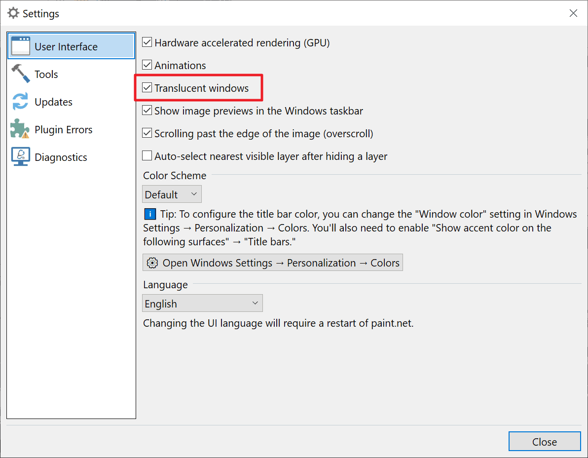This screenshot has width=588, height=458.
Task: Click the gear icon inside the Windows Settings button
Action: [x=152, y=263]
